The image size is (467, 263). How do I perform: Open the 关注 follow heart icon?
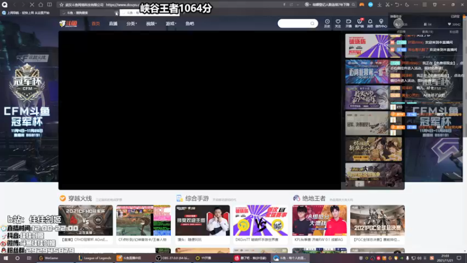[x=338, y=23]
